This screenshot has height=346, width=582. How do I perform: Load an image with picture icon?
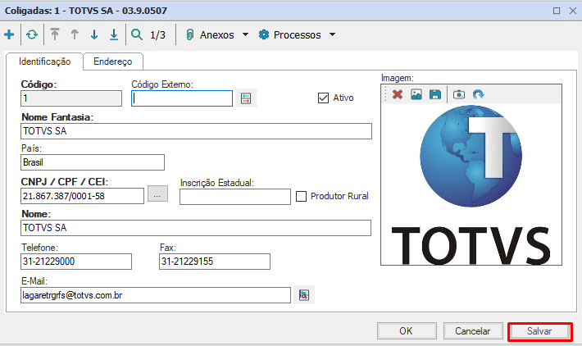(x=416, y=94)
